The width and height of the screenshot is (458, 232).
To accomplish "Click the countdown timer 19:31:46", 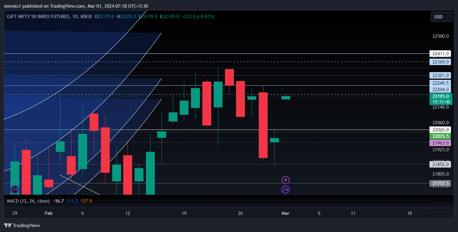I will click(441, 102).
